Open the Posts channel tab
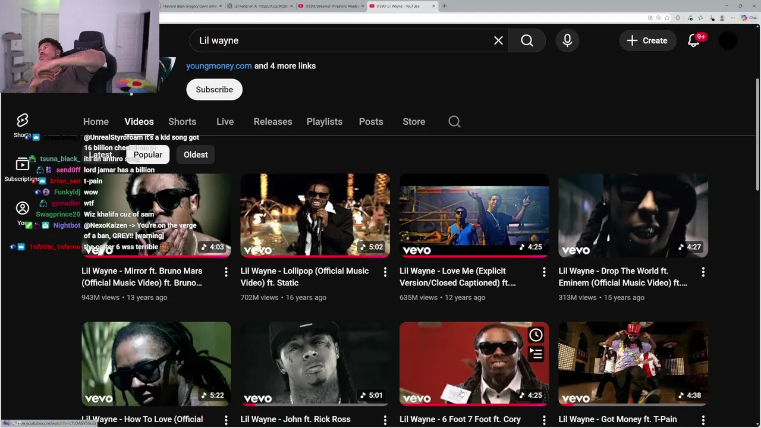761x428 pixels. pyautogui.click(x=371, y=121)
